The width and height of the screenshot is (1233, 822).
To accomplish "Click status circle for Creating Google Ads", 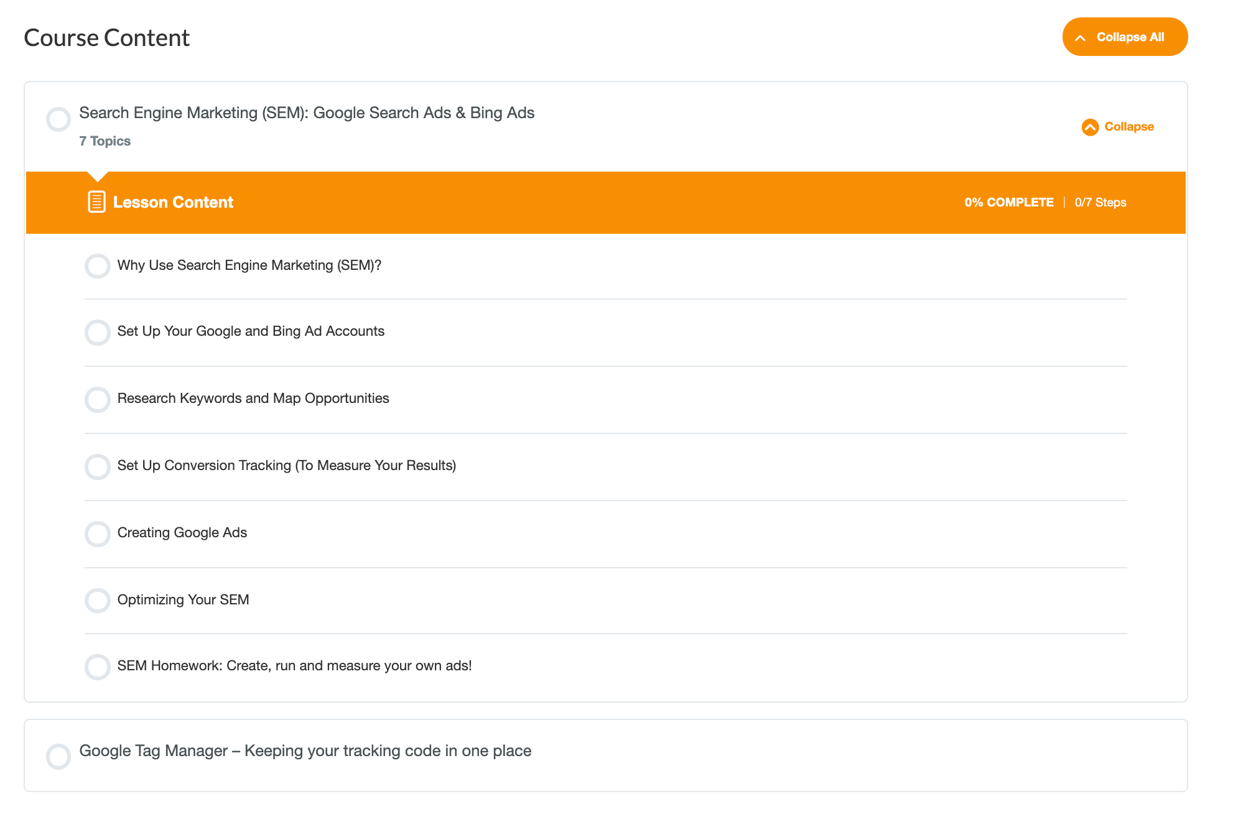I will pos(98,534).
